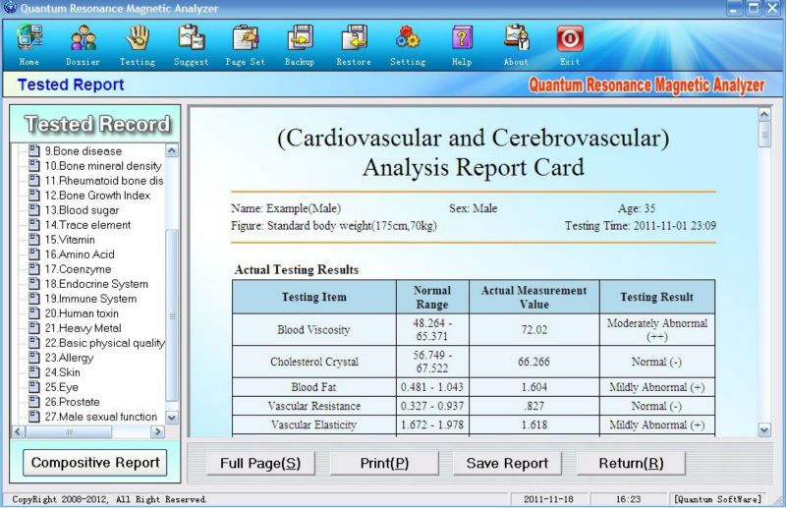The image size is (786, 508).
Task: Select 27.Male sexual function record
Action: point(101,417)
